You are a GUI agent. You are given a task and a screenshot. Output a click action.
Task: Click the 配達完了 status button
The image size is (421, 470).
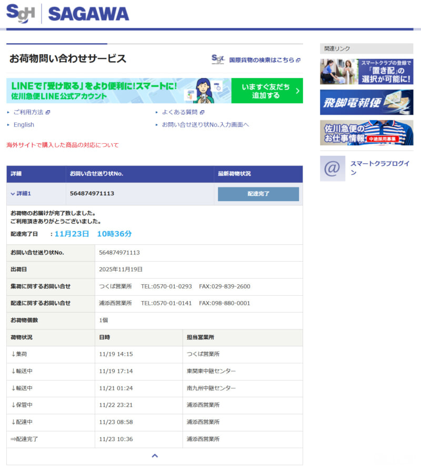coord(258,194)
